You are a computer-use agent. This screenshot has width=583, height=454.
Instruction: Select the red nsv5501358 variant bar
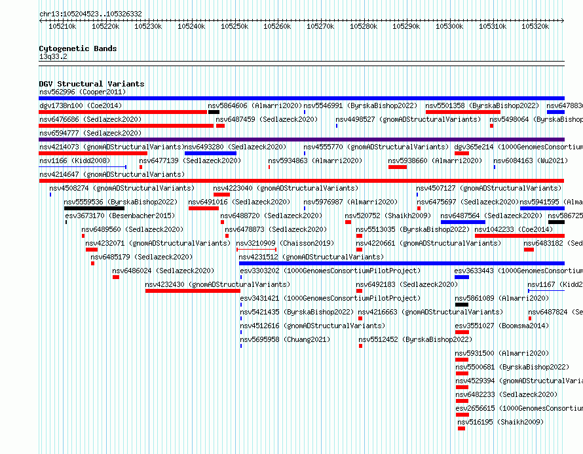click(x=463, y=112)
